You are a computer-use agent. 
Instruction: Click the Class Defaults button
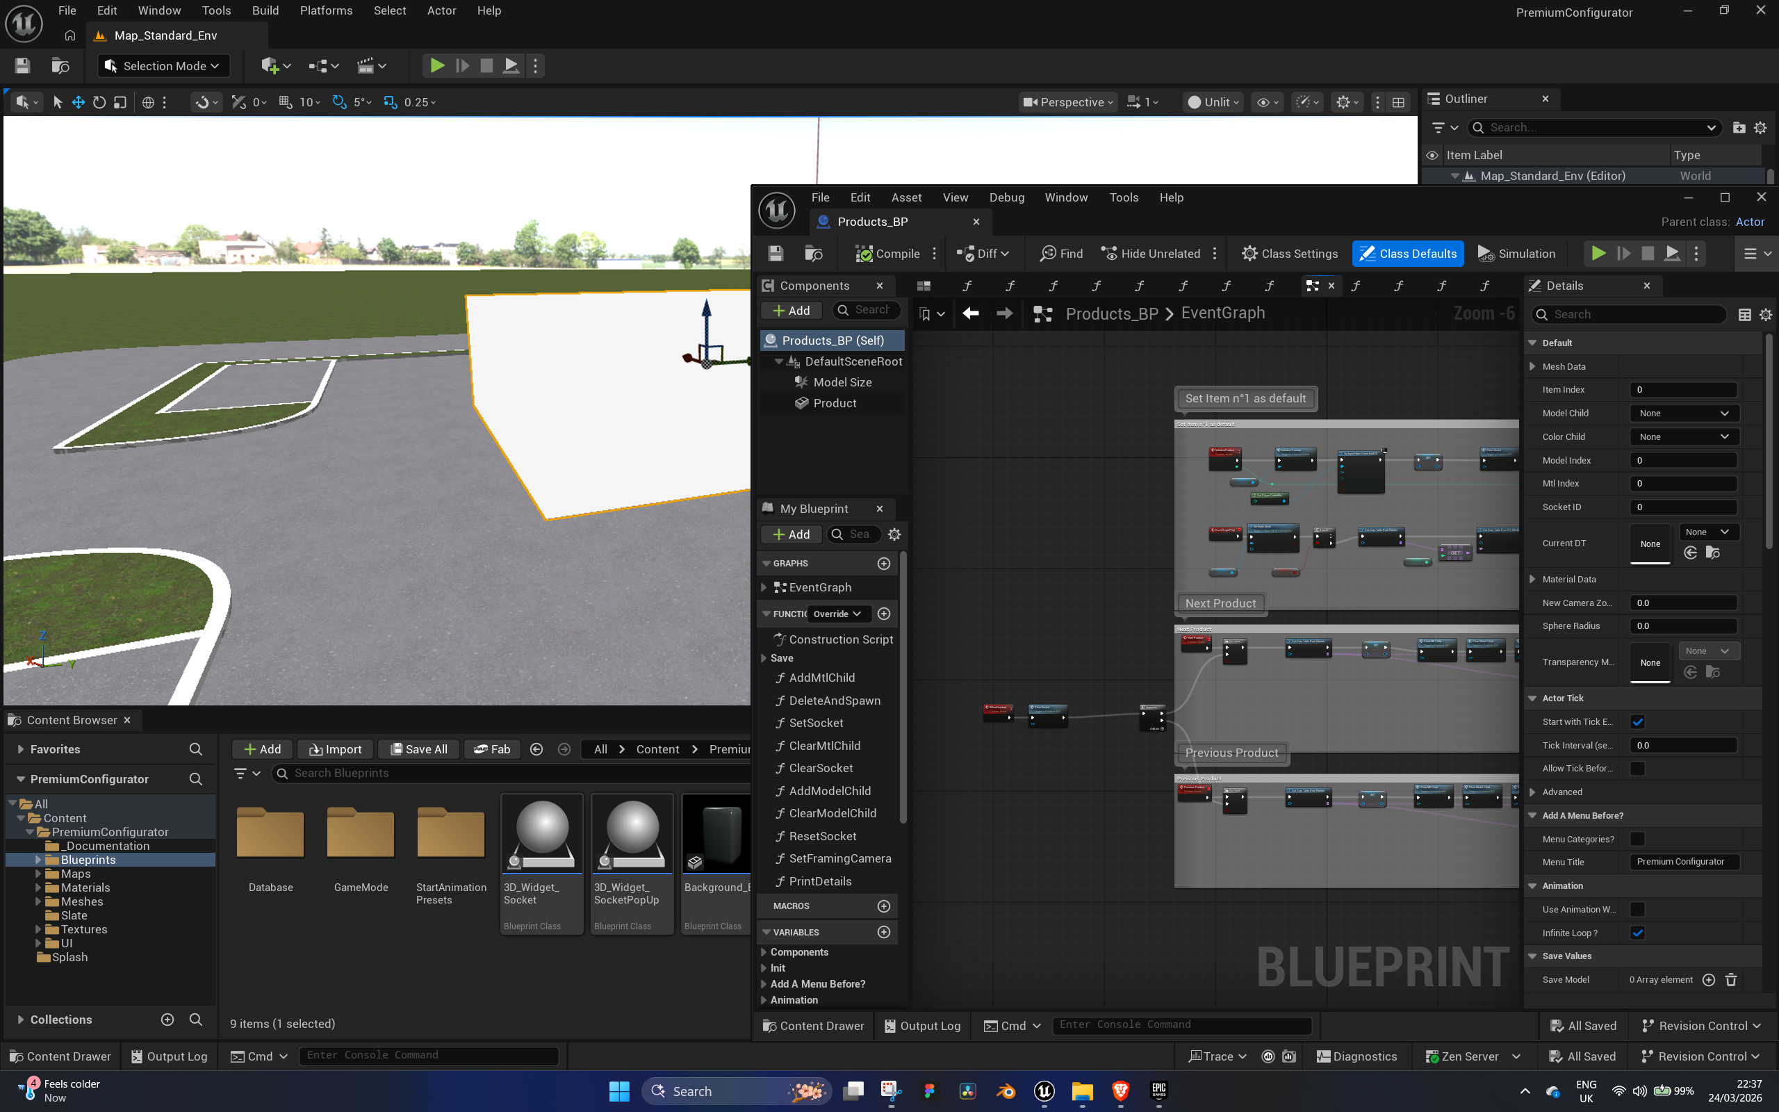coord(1407,253)
